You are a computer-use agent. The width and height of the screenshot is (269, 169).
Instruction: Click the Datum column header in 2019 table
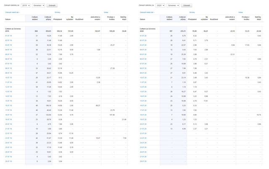tap(8, 19)
